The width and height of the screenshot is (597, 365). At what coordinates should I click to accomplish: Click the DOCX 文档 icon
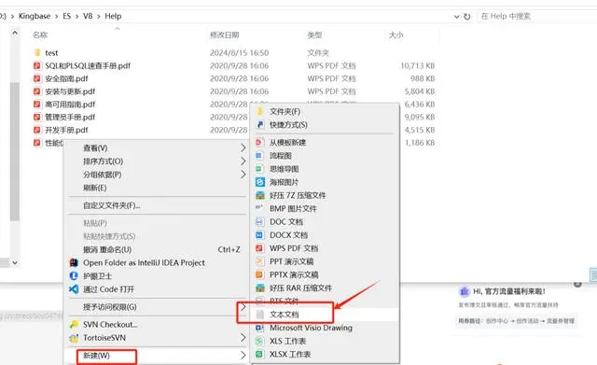(x=259, y=235)
